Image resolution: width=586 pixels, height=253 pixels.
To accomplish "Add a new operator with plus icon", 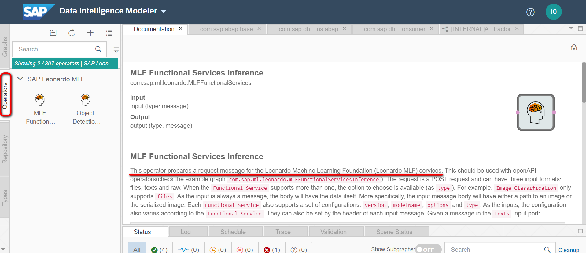I will point(90,33).
